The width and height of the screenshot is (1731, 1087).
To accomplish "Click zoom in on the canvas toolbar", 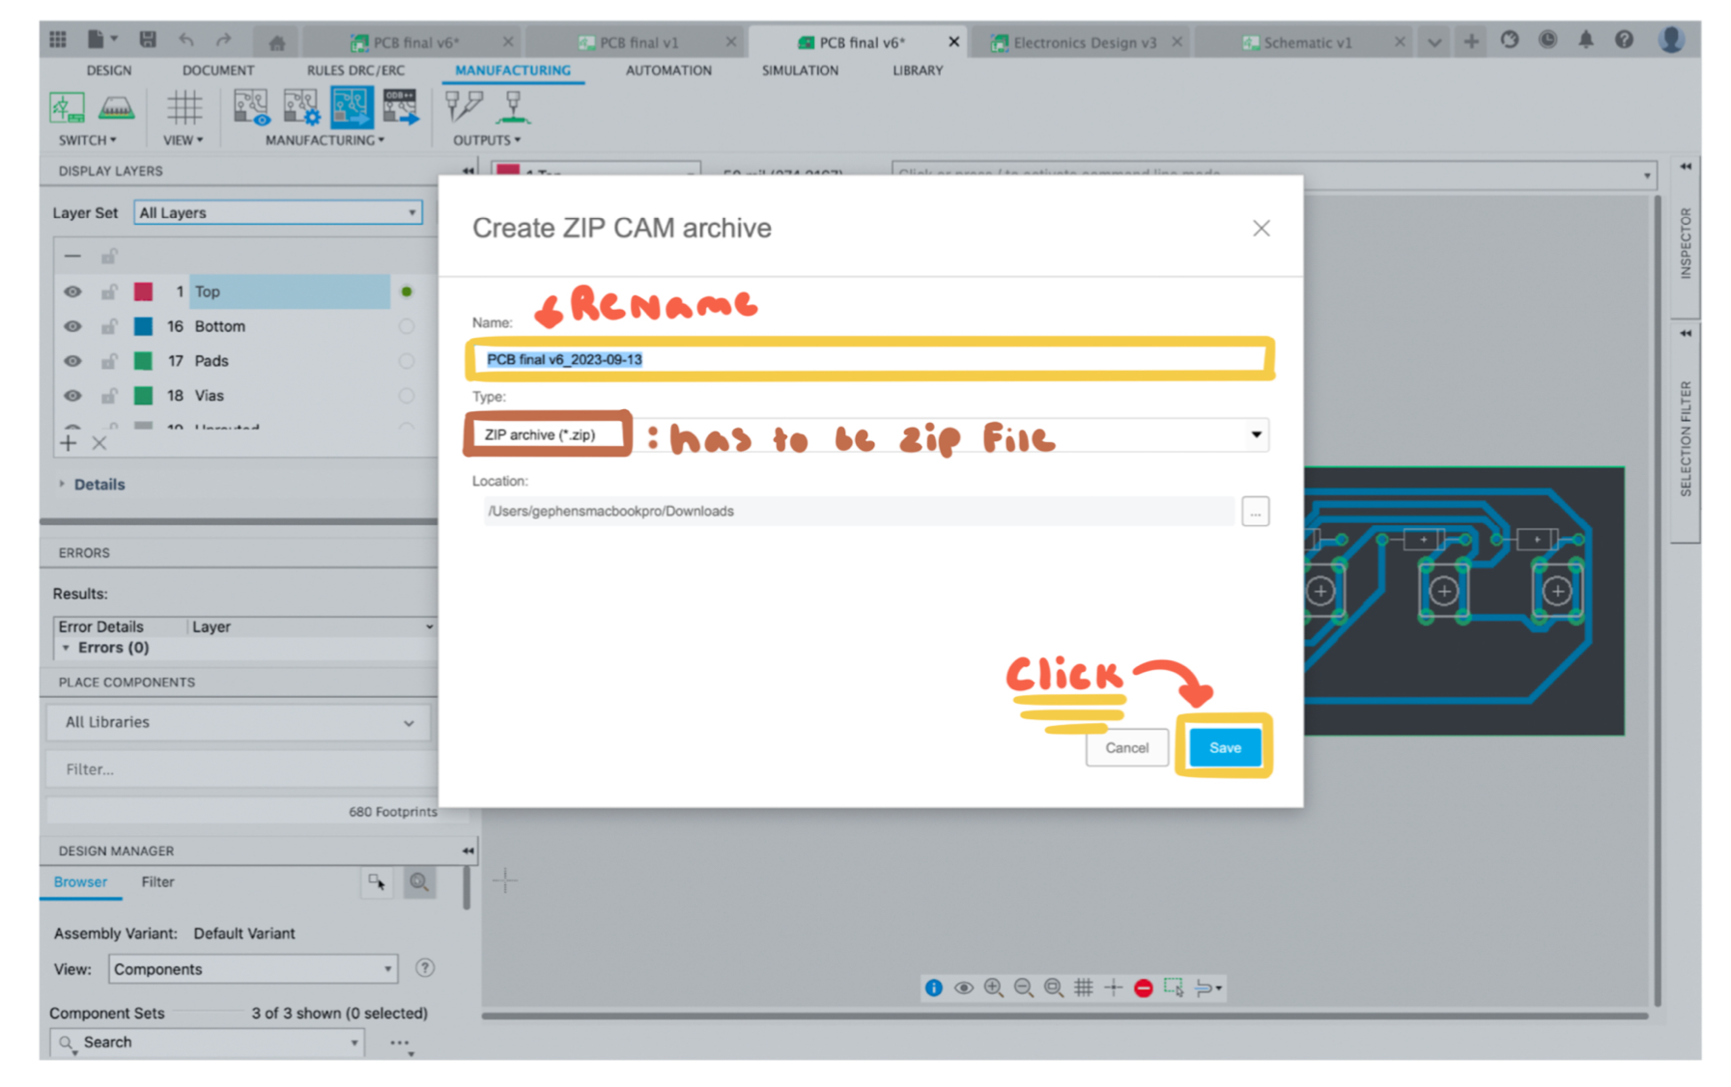I will (x=993, y=988).
